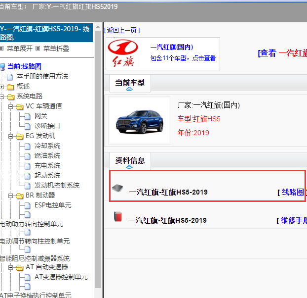Click the 返回上一页 link
This screenshot has width=307, height=298.
(x=122, y=30)
